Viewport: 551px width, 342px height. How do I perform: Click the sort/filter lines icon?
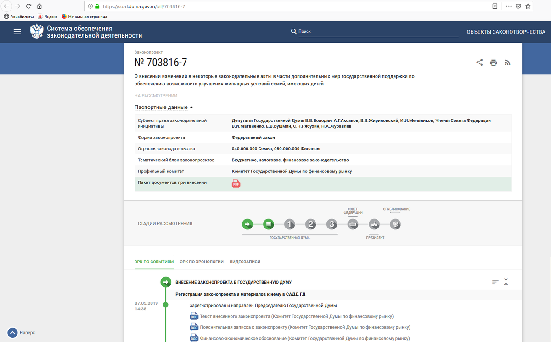495,282
